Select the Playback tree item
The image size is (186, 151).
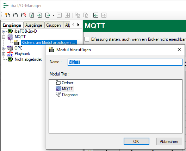22,54
